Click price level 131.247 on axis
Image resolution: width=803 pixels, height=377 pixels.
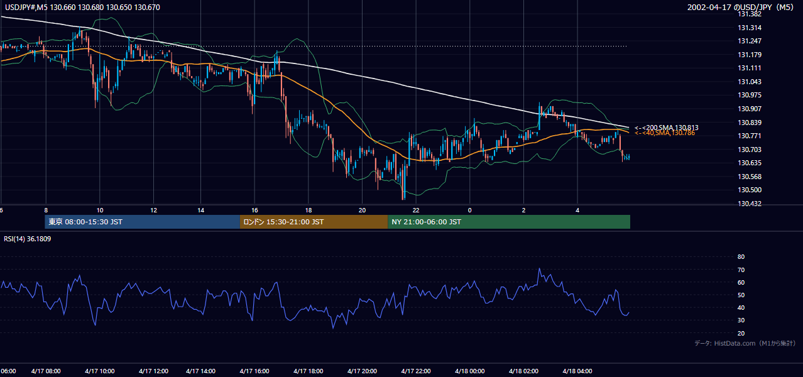(x=748, y=41)
